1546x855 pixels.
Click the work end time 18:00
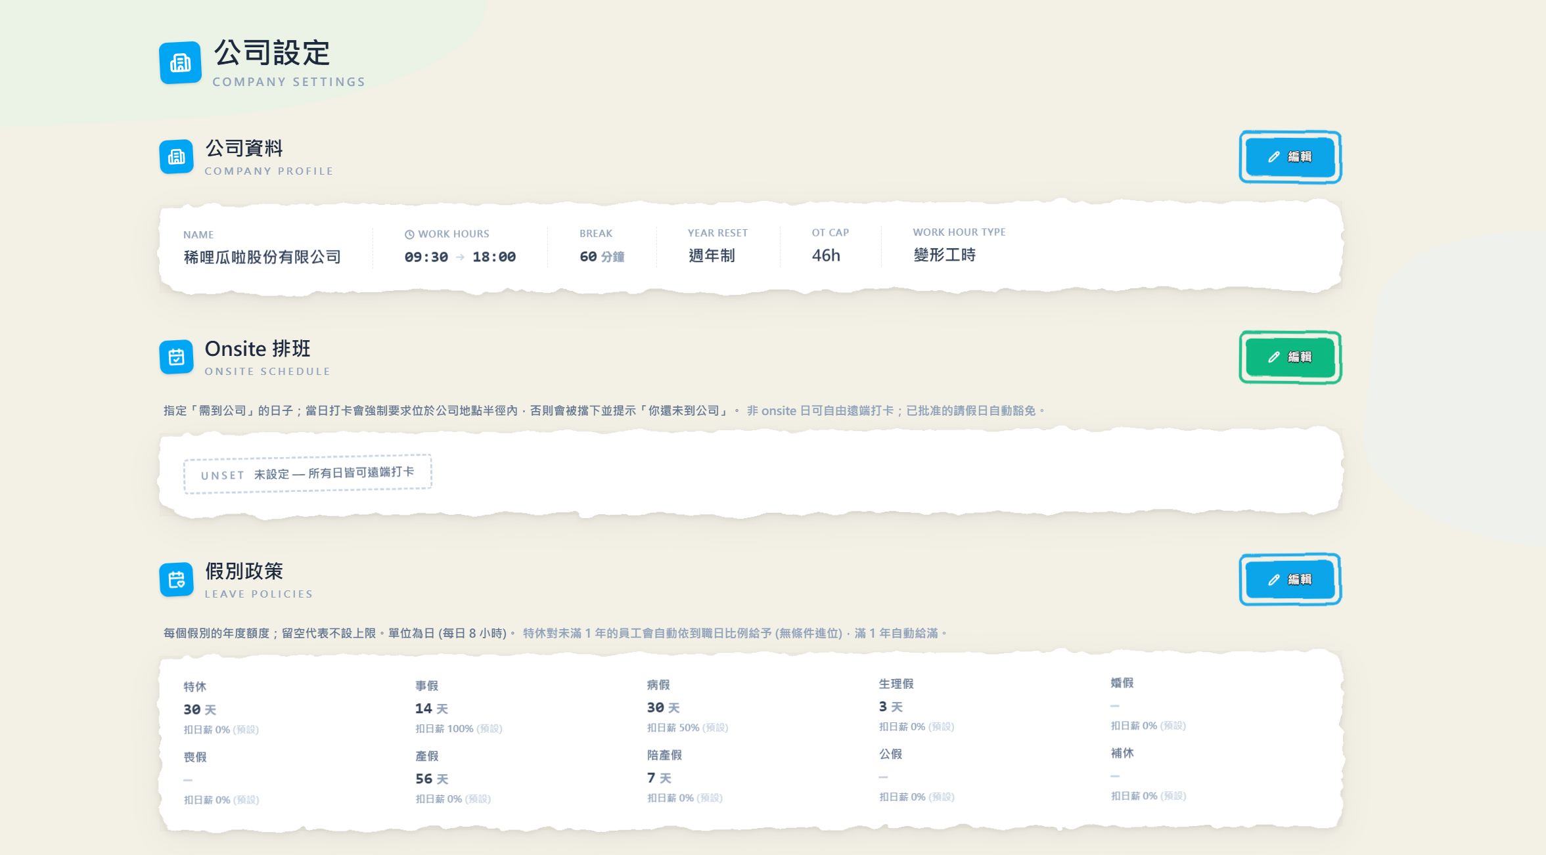494,257
